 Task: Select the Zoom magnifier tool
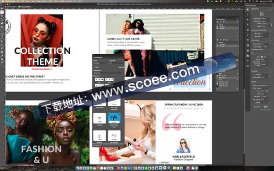2,59
